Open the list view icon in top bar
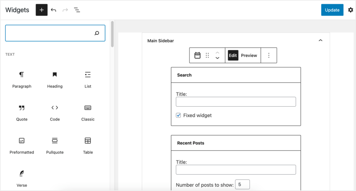The height and width of the screenshot is (191, 356). click(77, 10)
